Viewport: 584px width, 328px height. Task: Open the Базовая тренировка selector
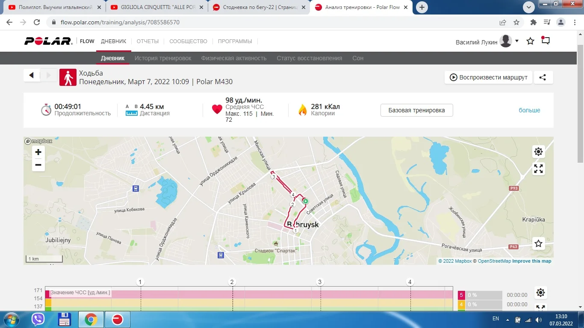pyautogui.click(x=416, y=110)
